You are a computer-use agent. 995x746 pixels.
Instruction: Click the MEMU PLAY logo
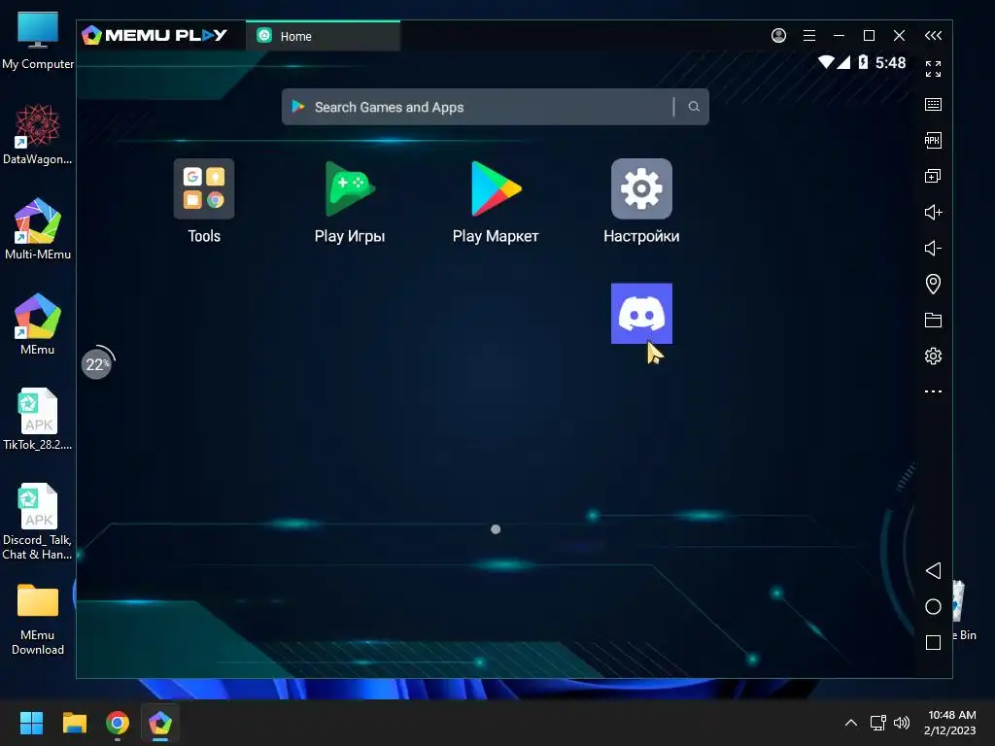point(154,35)
